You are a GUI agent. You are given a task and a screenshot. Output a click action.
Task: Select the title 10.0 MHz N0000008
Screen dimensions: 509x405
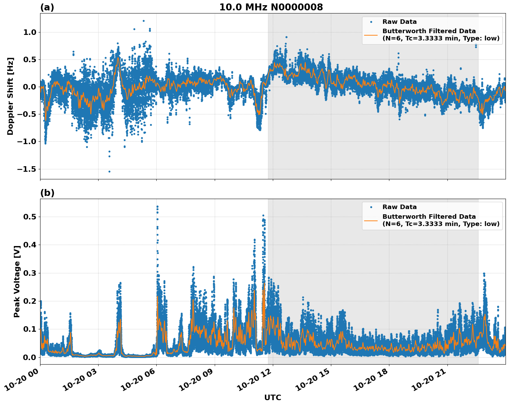click(271, 7)
